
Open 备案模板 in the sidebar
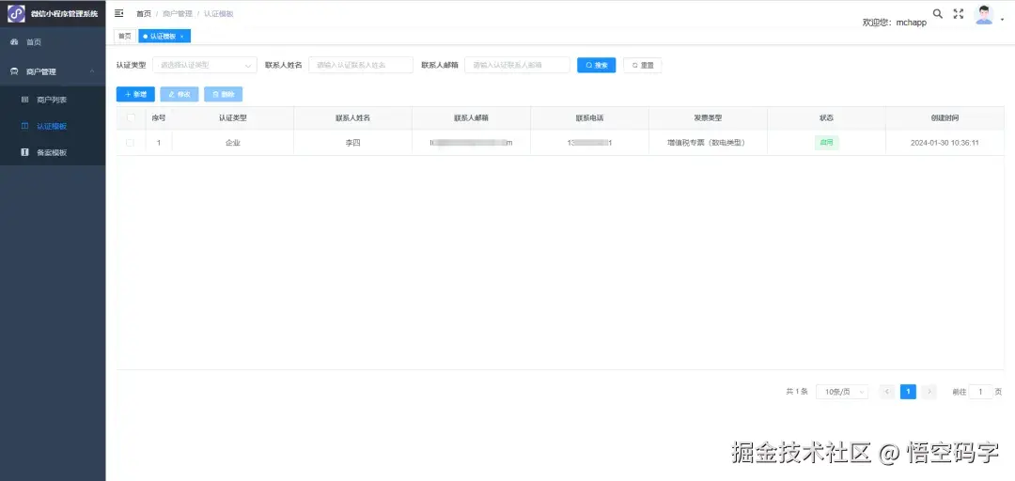click(x=53, y=153)
